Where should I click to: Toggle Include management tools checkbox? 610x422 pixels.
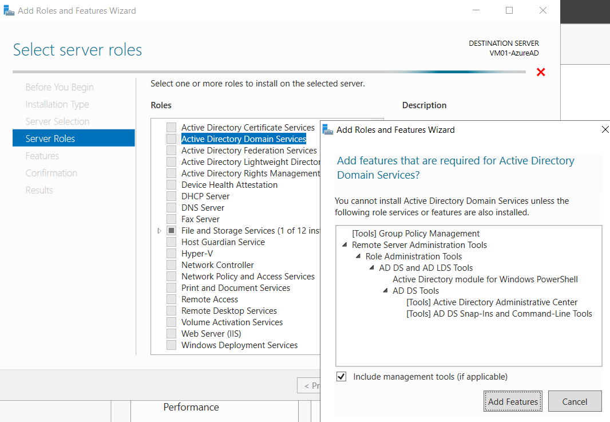341,376
